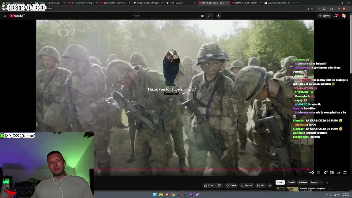Open the browser extensions puzzle icon
The height and width of the screenshot is (198, 352).
(324, 9)
